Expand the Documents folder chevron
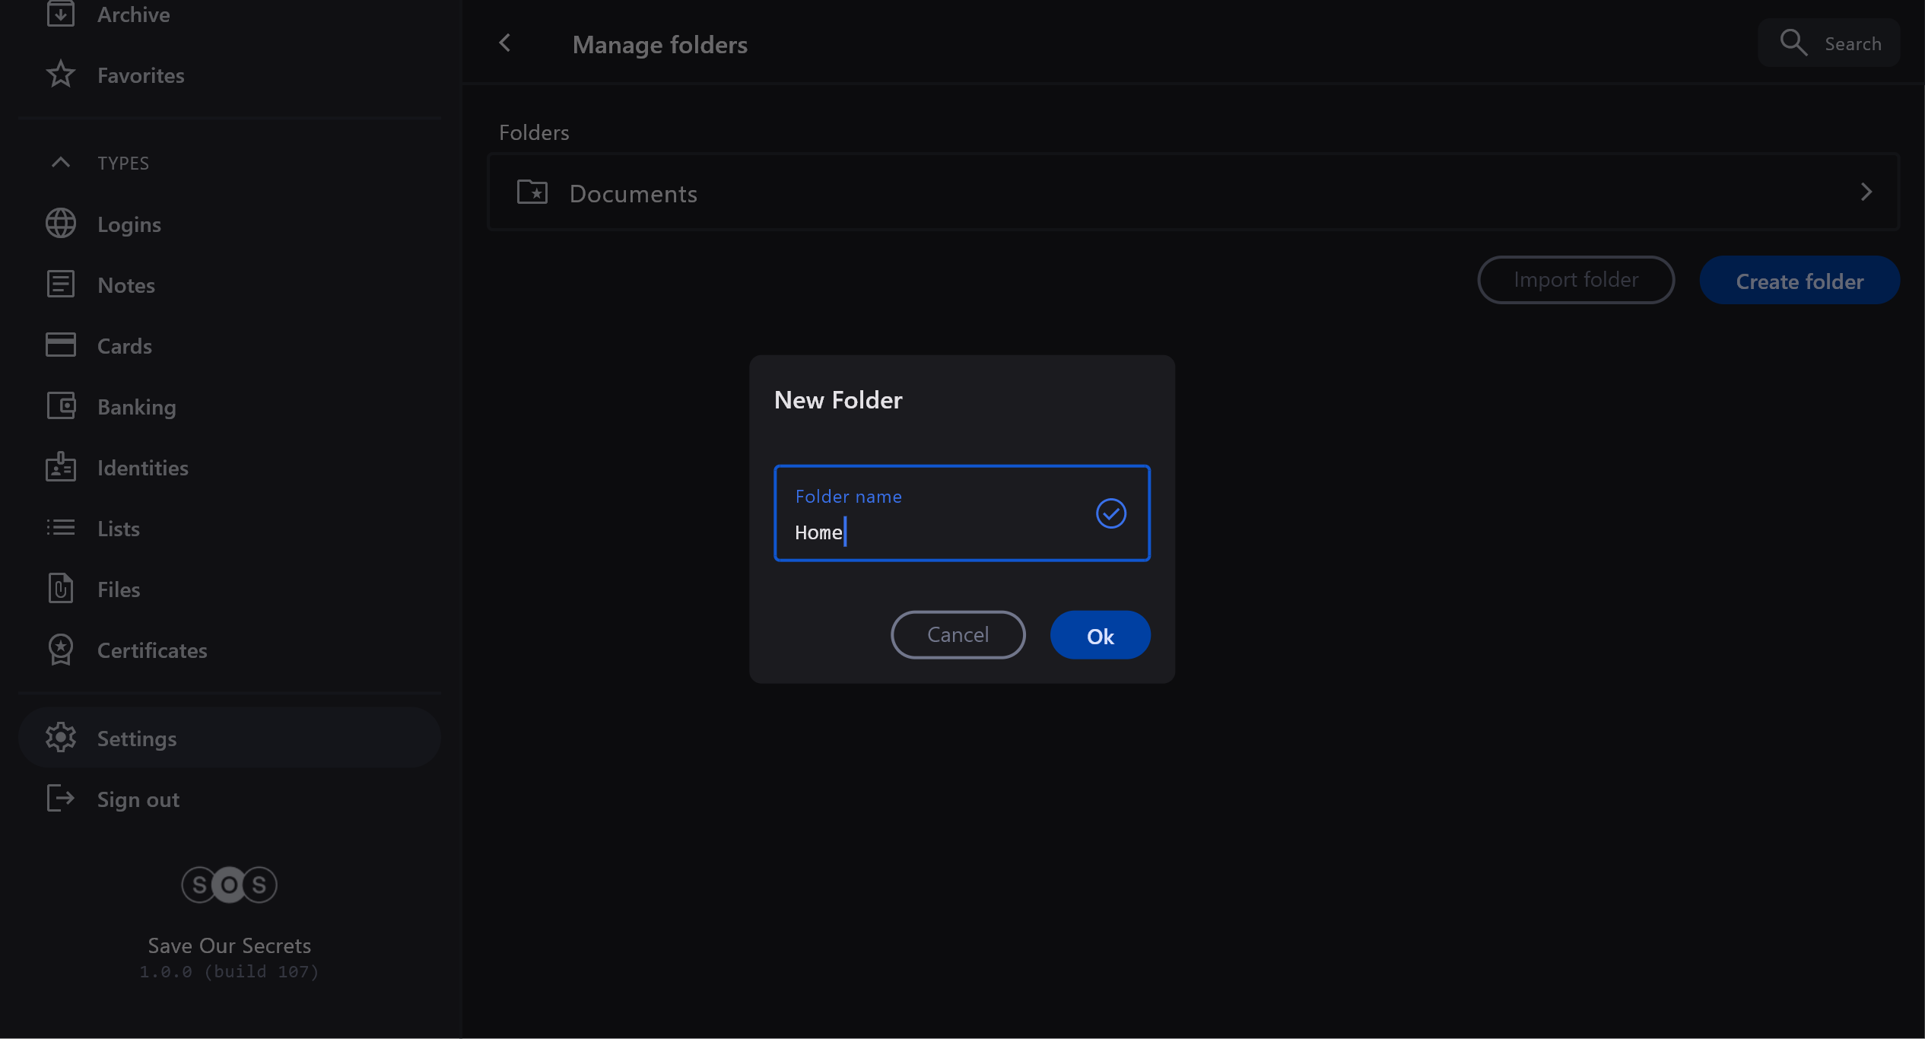This screenshot has height=1039, width=1925. click(x=1866, y=192)
